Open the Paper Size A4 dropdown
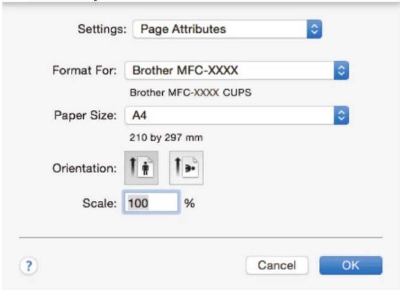400x290 pixels. pyautogui.click(x=237, y=115)
